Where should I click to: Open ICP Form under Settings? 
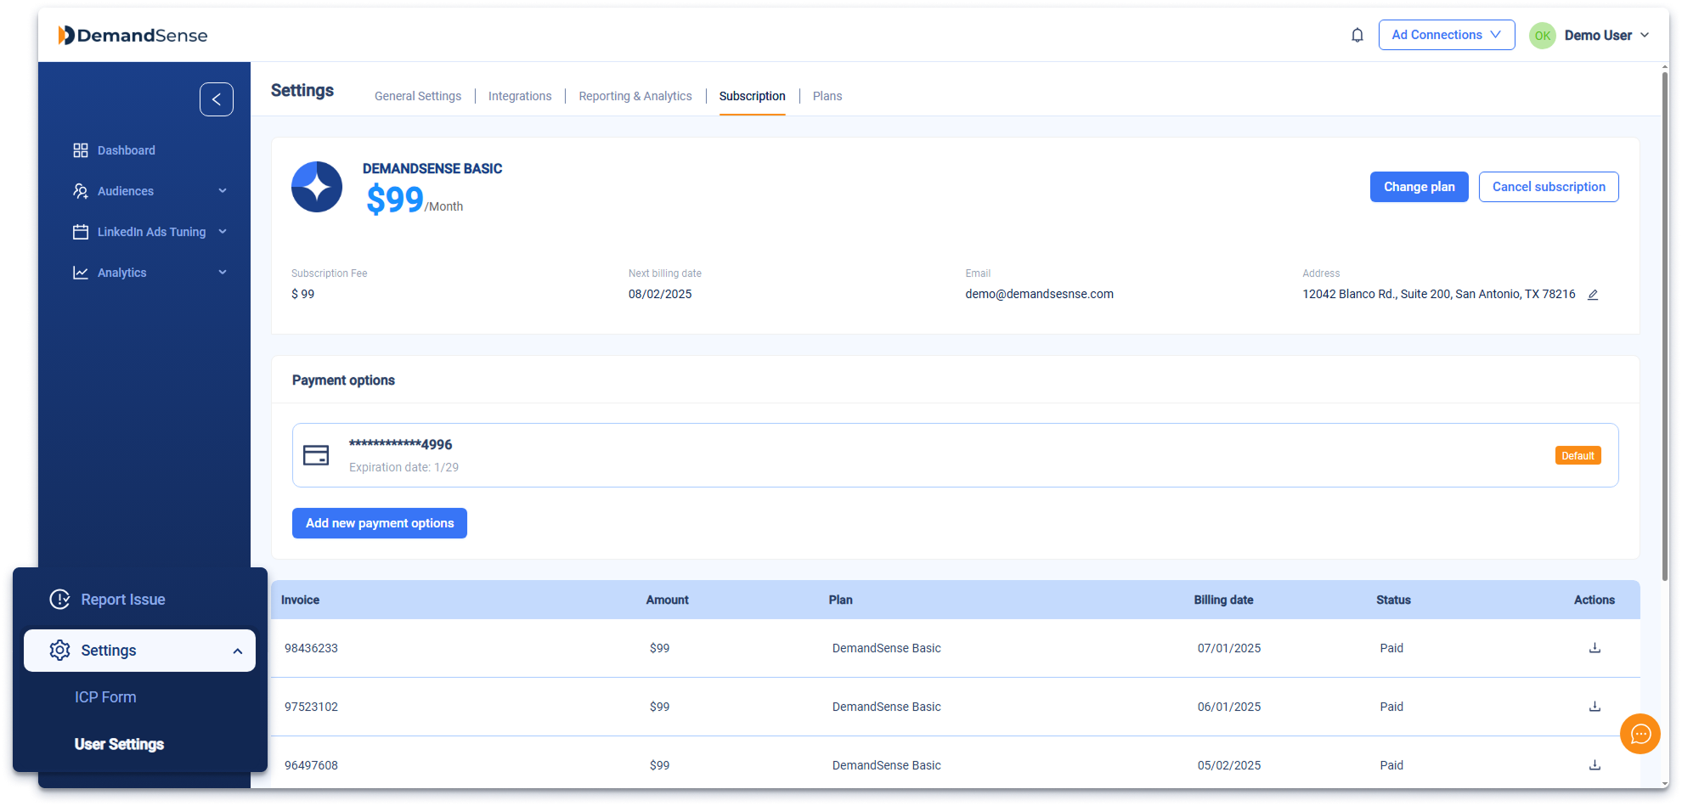[x=105, y=697]
